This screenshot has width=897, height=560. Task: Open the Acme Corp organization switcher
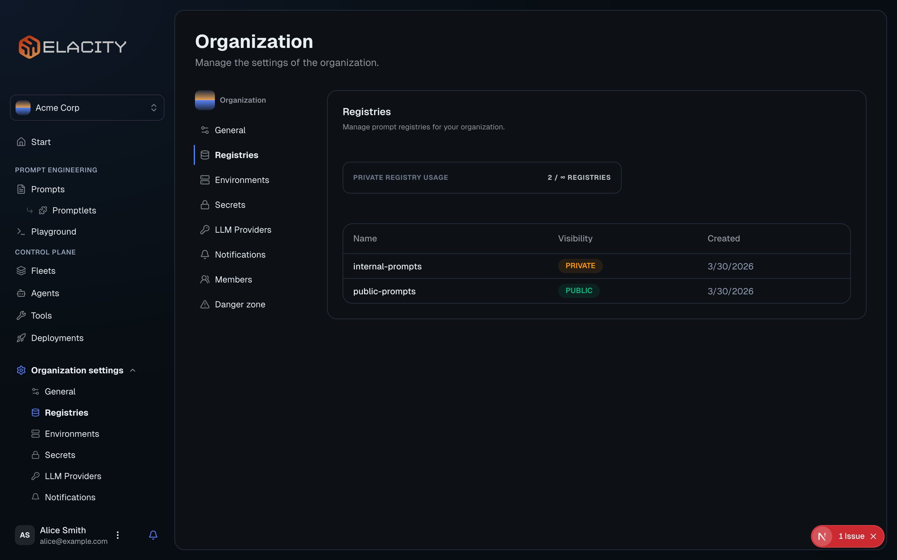[87, 107]
